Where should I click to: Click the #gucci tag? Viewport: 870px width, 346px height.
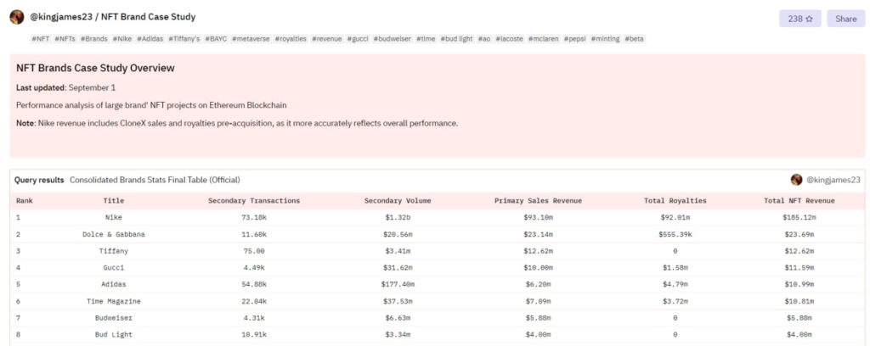coord(356,39)
